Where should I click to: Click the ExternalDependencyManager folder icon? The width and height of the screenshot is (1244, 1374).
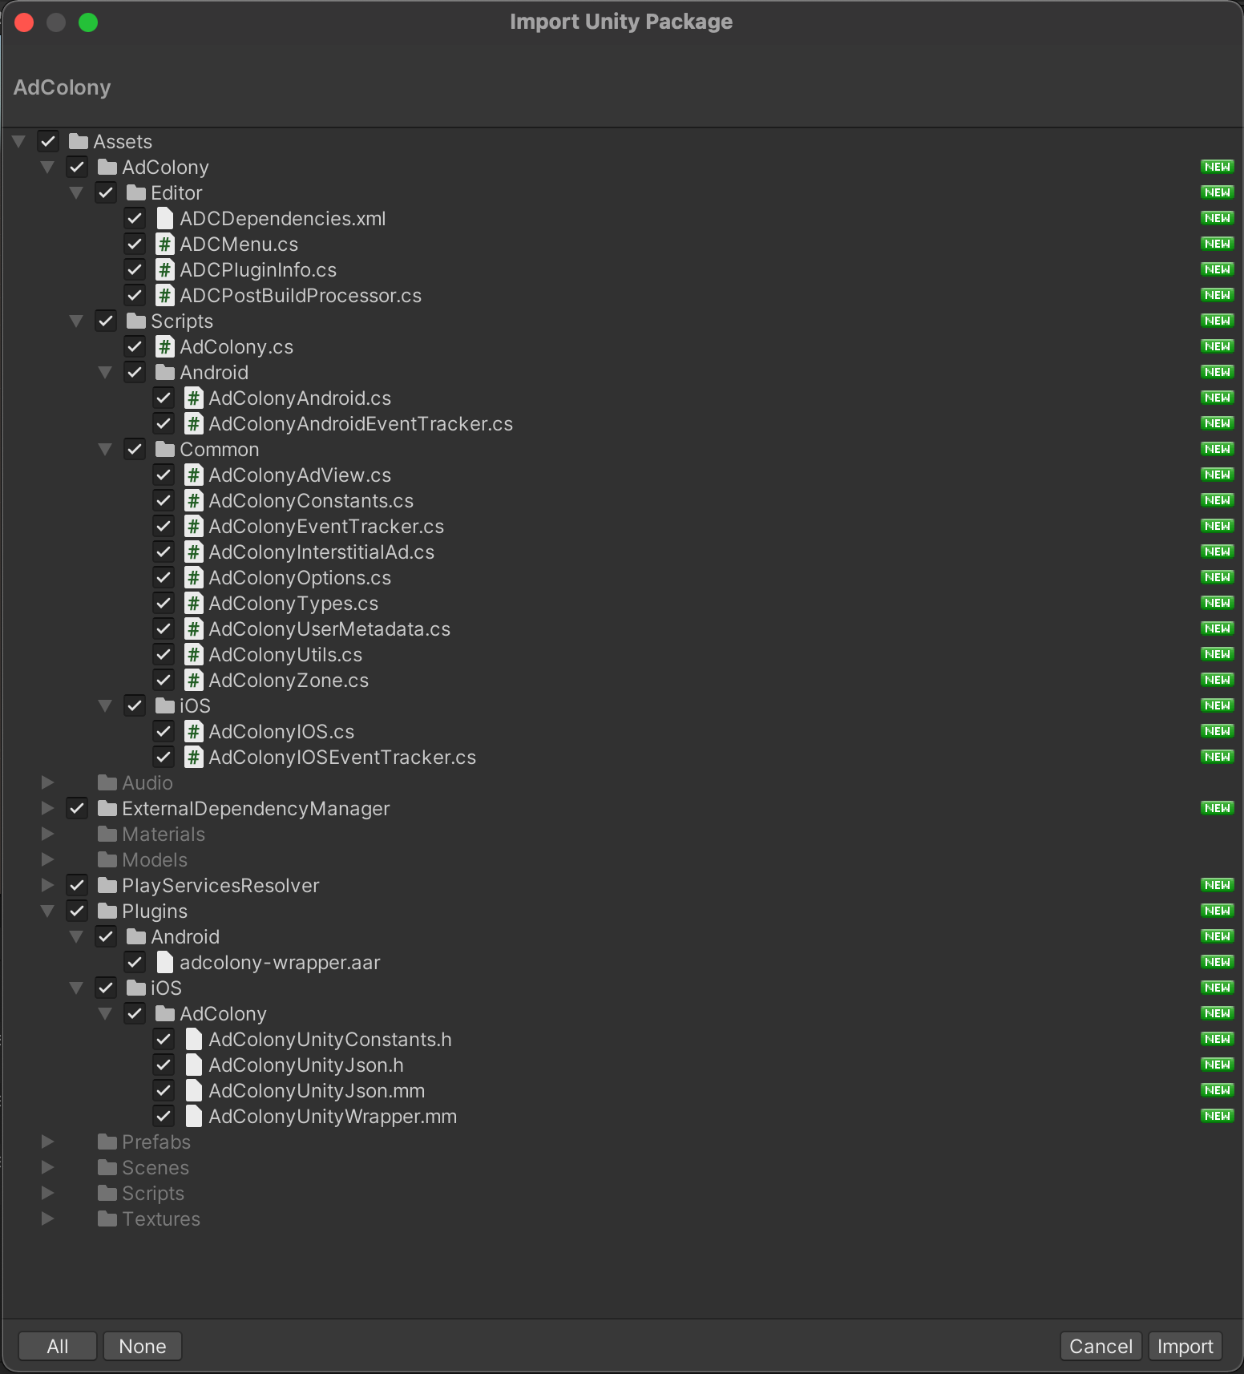tap(107, 808)
